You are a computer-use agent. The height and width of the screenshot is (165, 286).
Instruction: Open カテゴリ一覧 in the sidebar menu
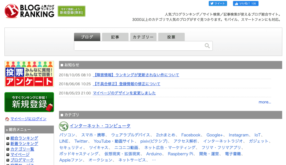coord(22,149)
